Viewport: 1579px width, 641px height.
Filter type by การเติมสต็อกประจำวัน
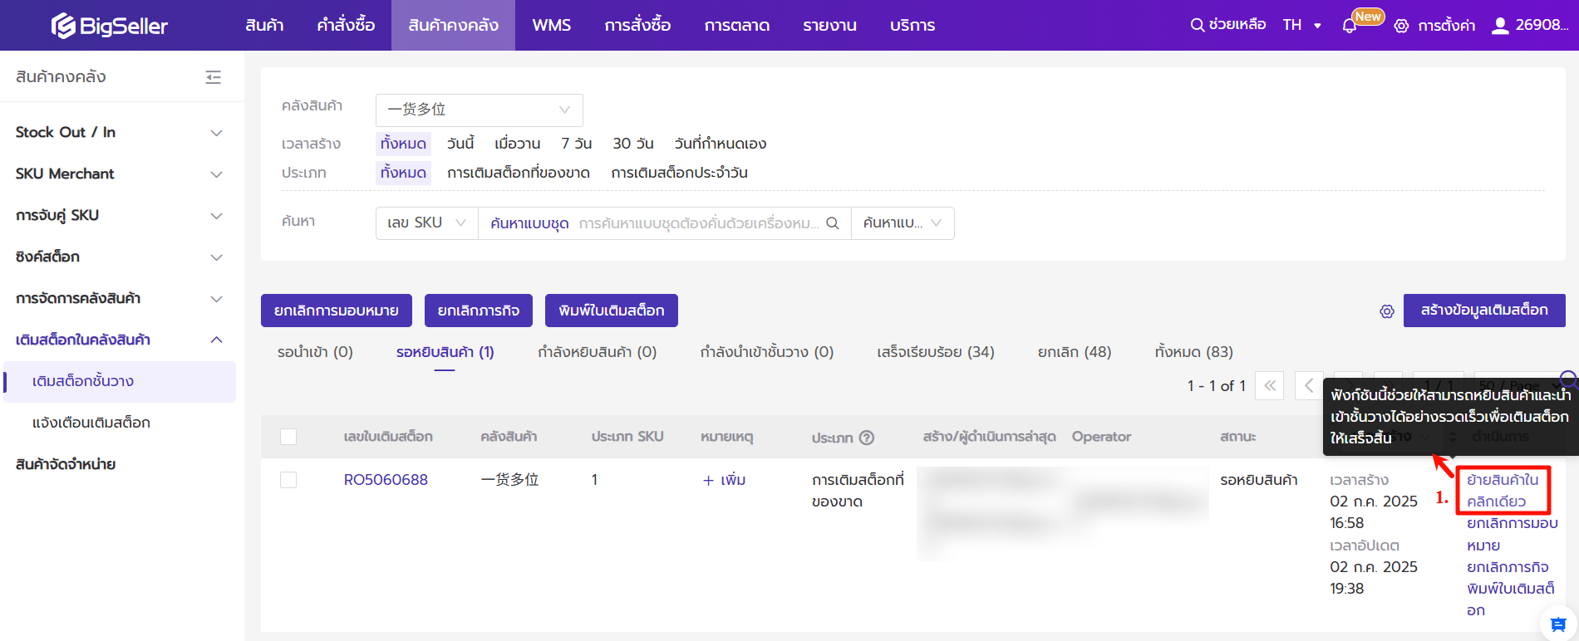680,173
